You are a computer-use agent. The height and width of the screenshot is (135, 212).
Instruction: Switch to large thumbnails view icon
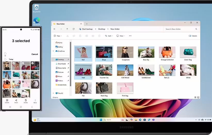[198, 97]
